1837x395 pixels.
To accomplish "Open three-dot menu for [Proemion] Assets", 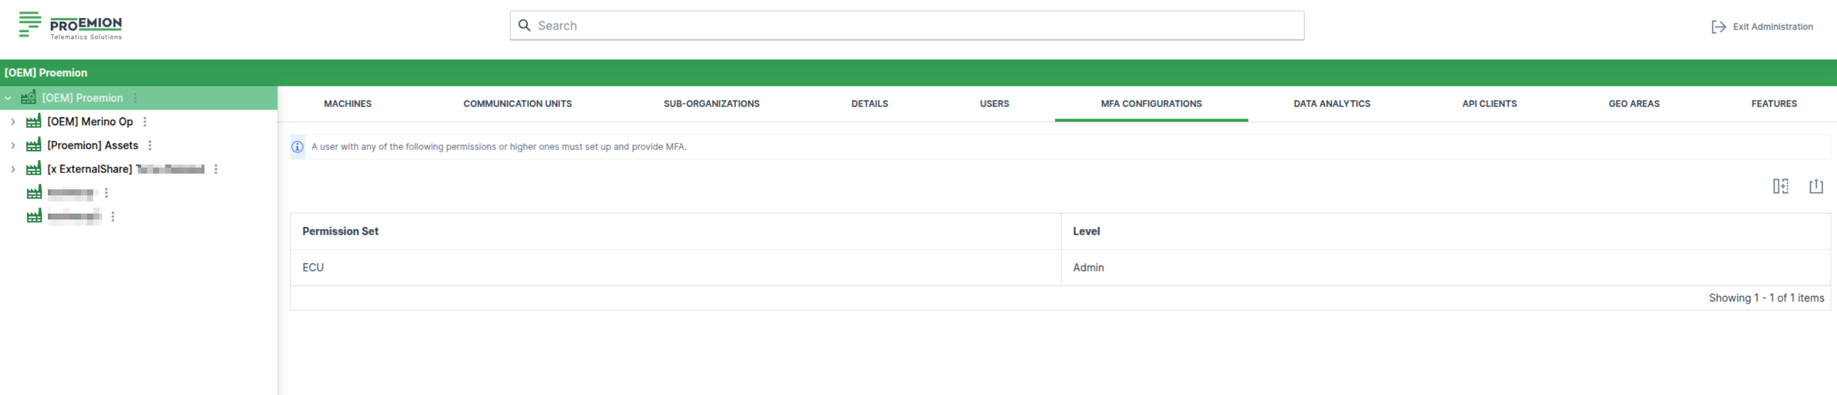I will tap(150, 145).
